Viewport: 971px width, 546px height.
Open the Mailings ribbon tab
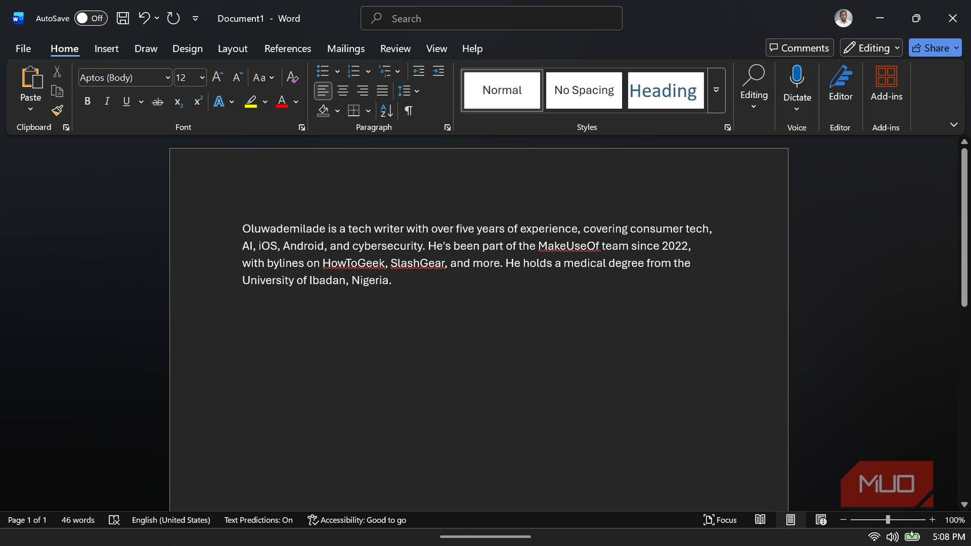[x=345, y=48]
